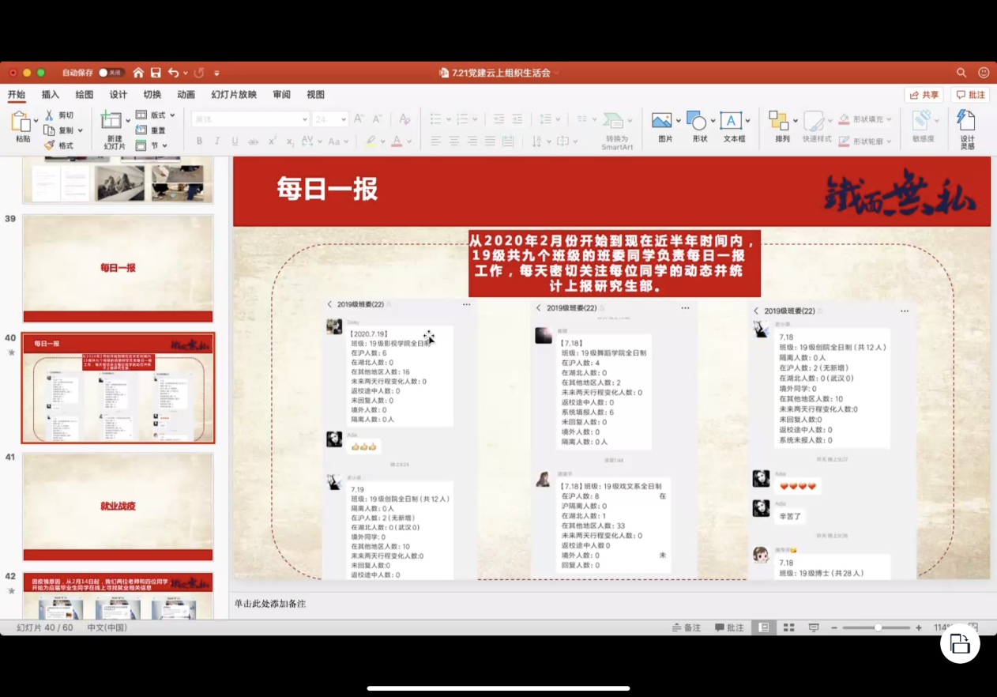Reset slide layout with 重置

point(151,130)
